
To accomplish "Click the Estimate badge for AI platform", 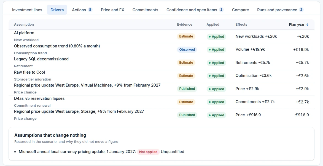I will click(x=186, y=36).
